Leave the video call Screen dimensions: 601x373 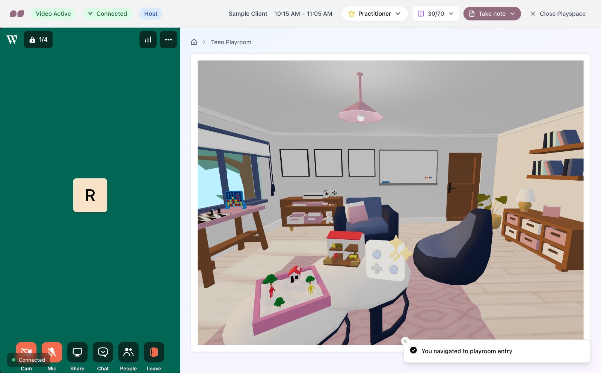point(154,352)
